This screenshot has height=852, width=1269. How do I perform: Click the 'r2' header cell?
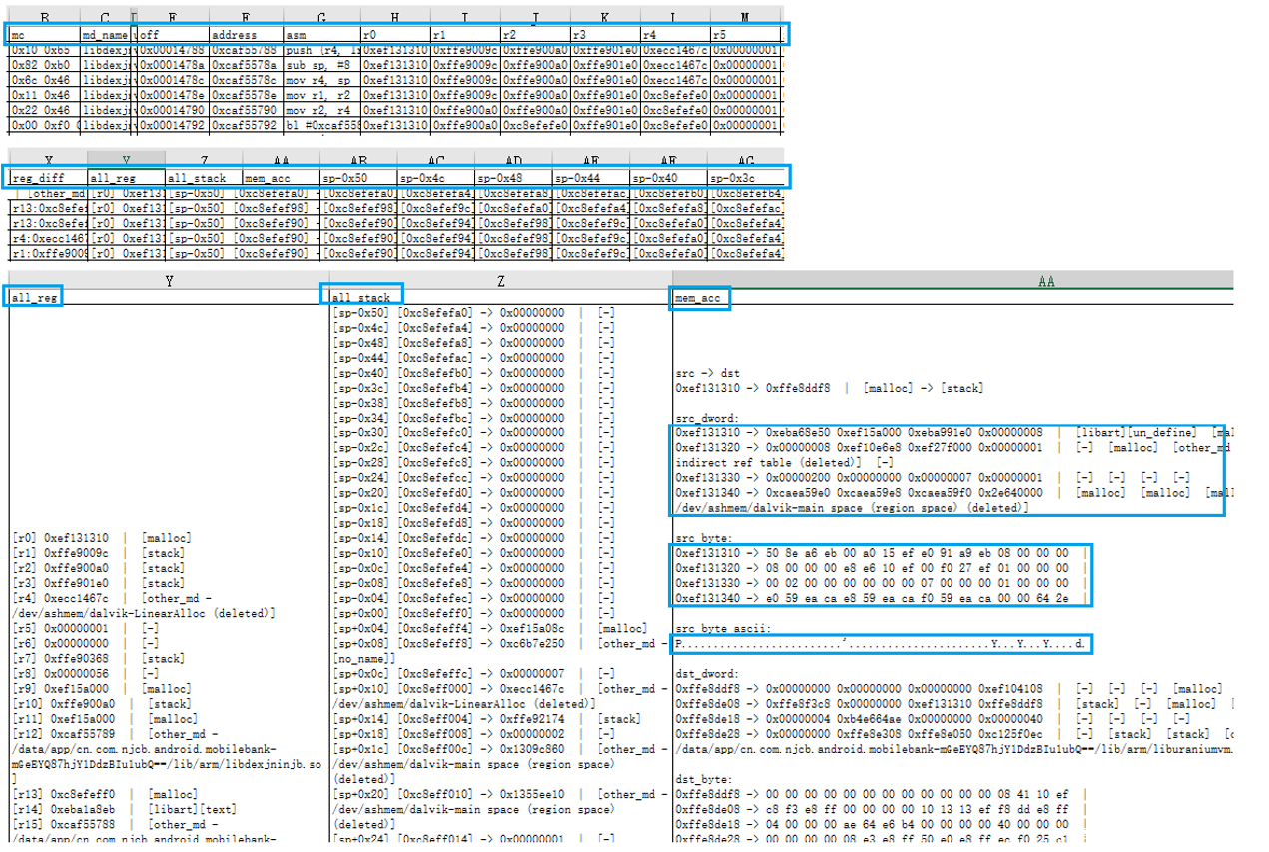click(535, 35)
